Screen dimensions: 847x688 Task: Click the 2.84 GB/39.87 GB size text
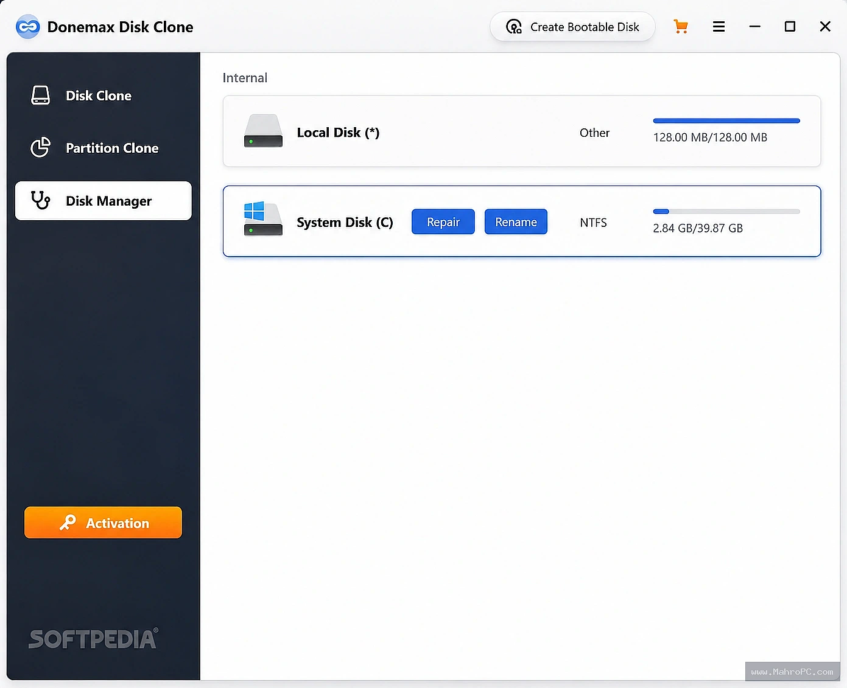click(x=698, y=228)
